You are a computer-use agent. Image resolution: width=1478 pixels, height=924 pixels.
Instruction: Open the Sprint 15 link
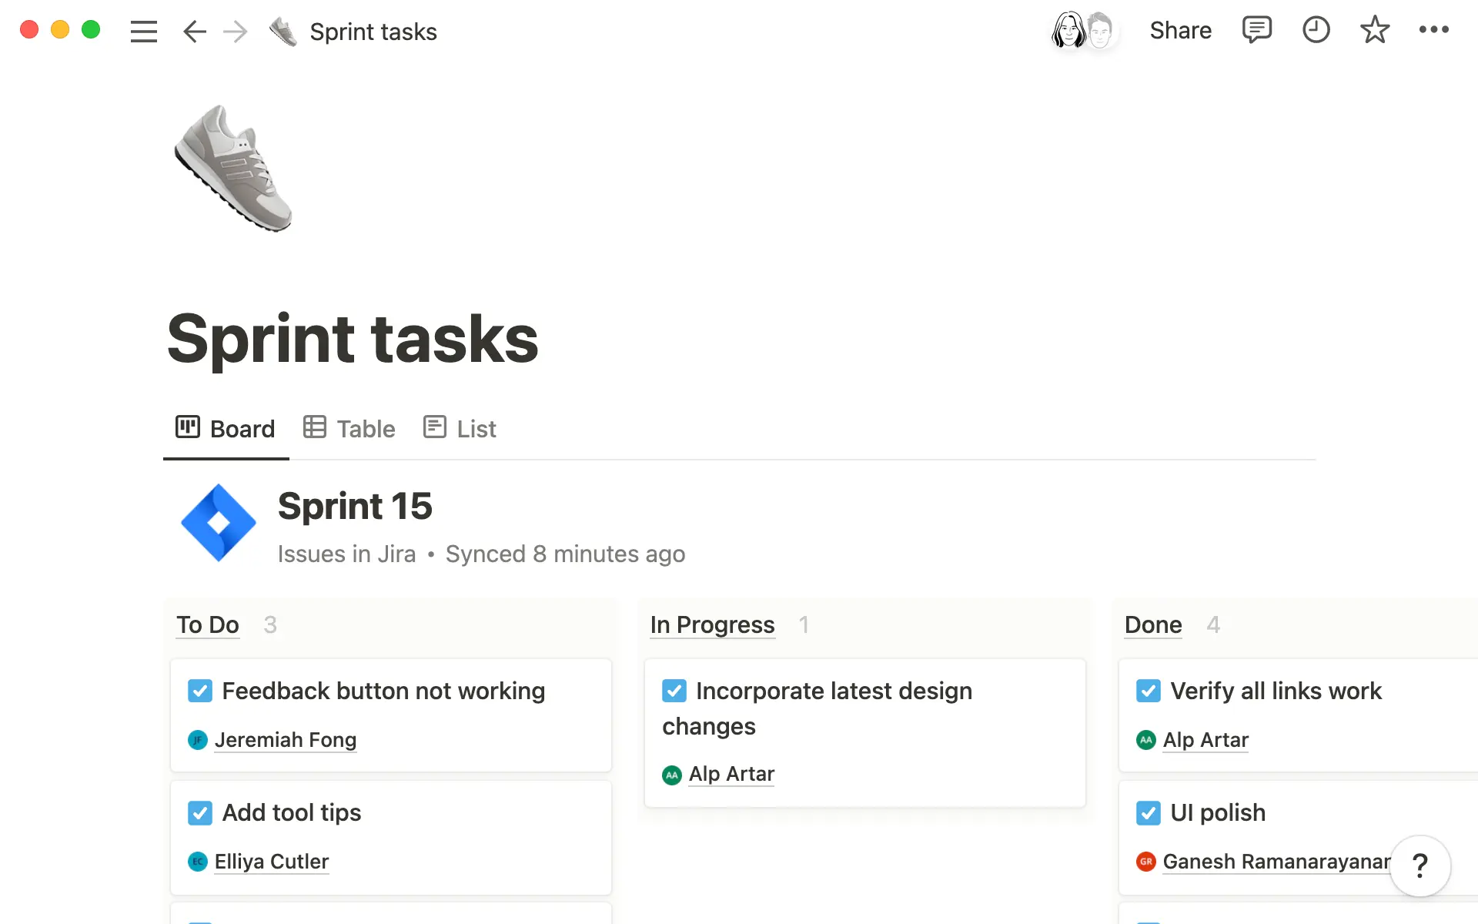pyautogui.click(x=355, y=506)
